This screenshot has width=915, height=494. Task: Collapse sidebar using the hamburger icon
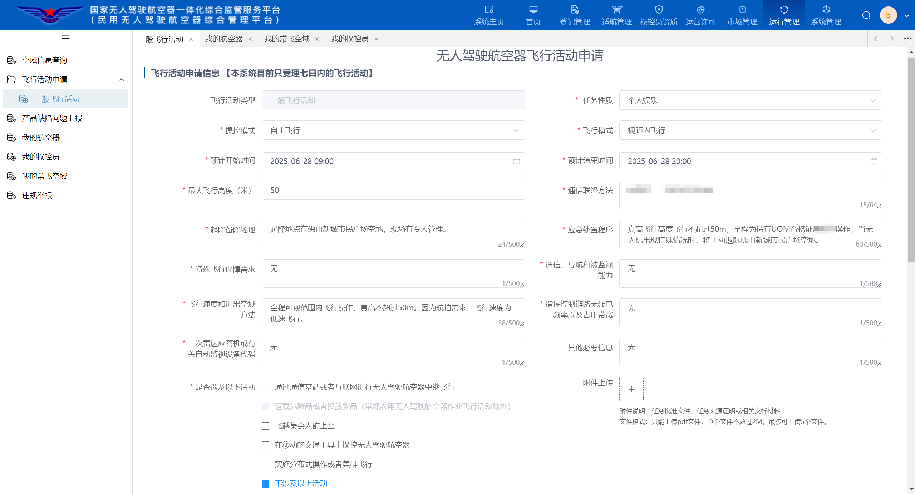65,39
